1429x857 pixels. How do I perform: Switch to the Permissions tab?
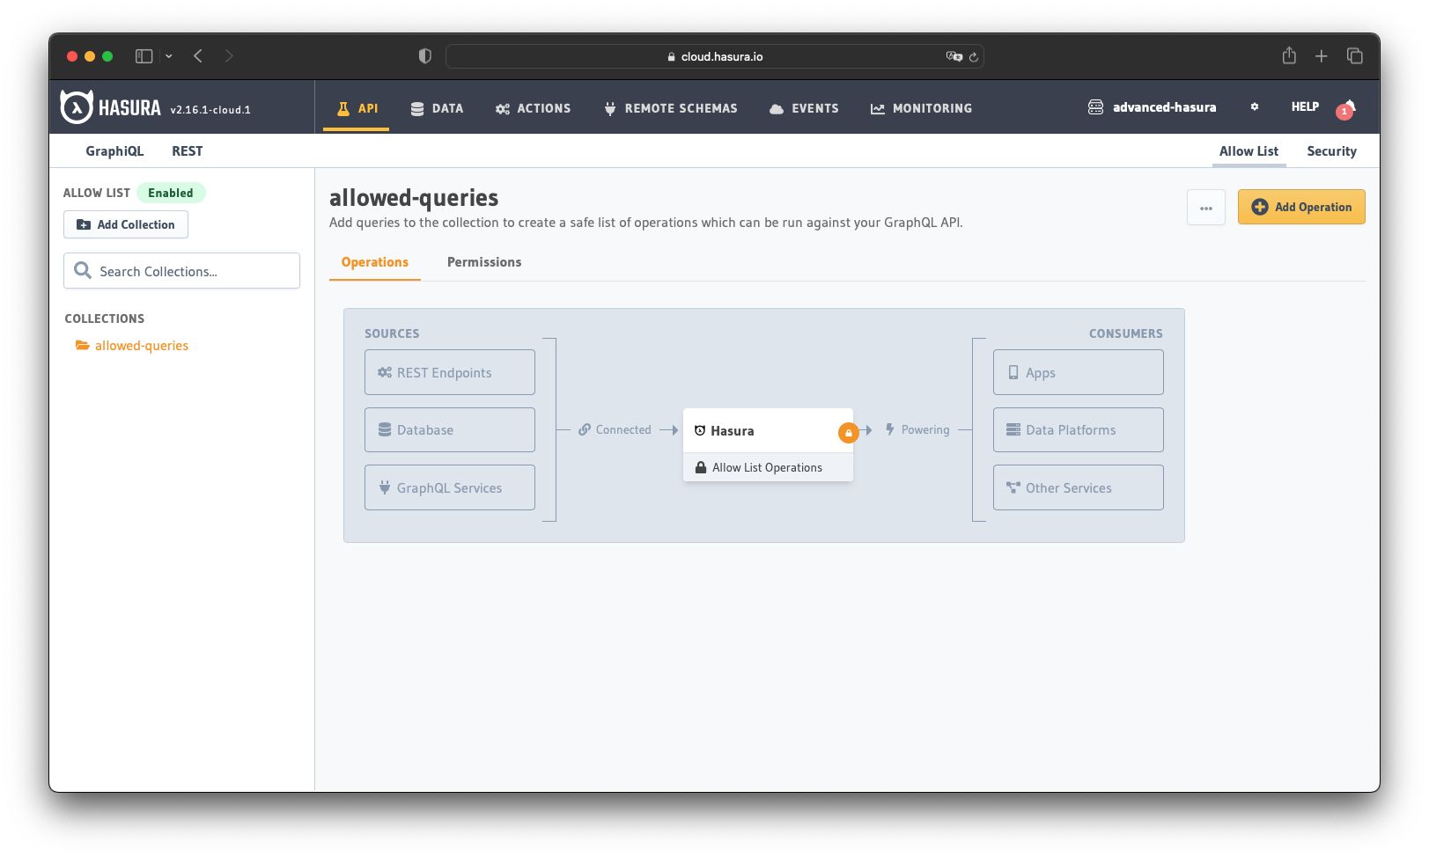coord(484,262)
